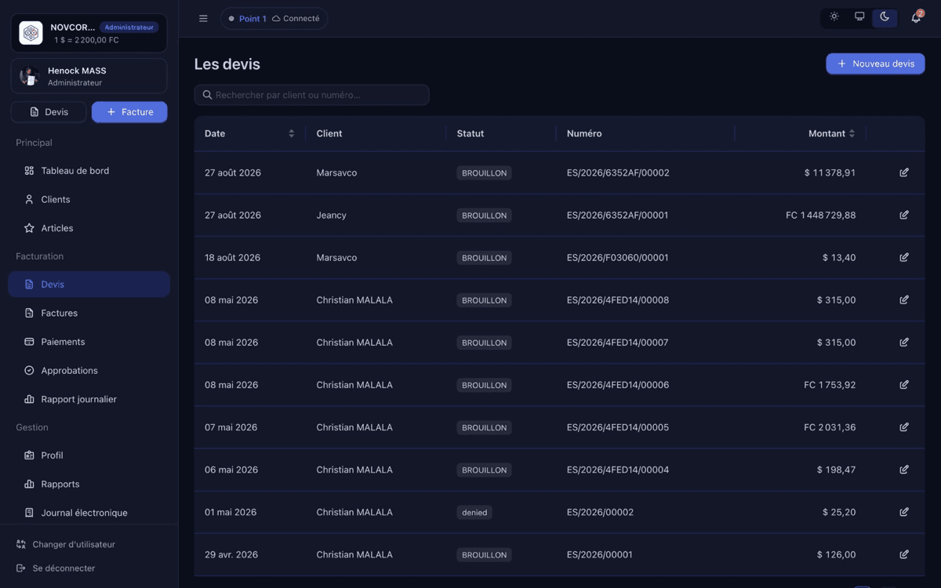941x588 pixels.
Task: Click Se déconnecter
Action: [56, 568]
